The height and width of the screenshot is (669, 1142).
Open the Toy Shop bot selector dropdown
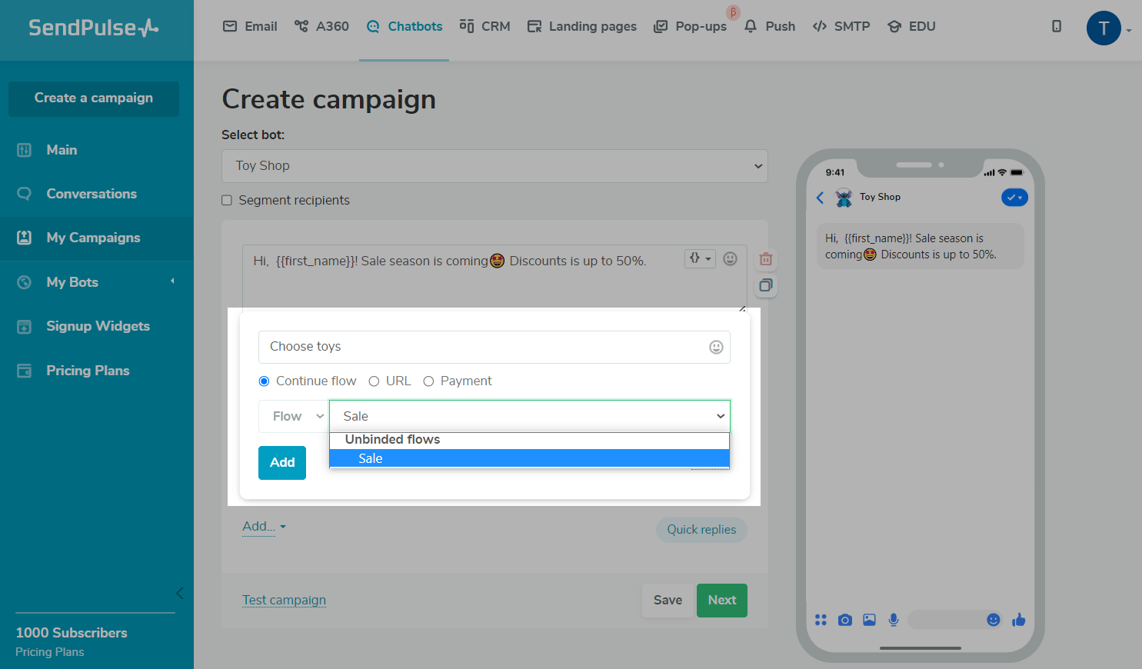(x=494, y=166)
